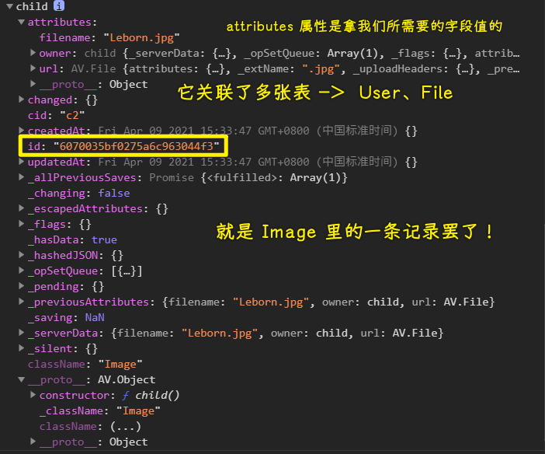The width and height of the screenshot is (545, 454).
Task: Click the owner property name
Action: click(x=55, y=54)
